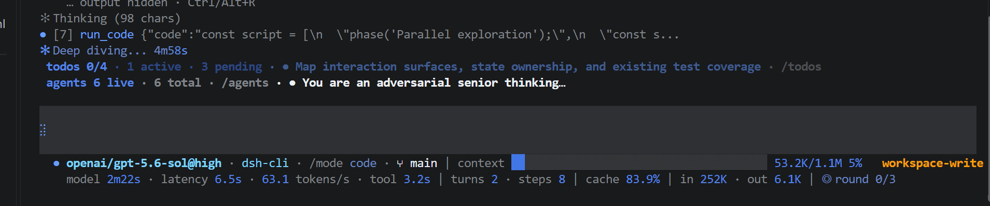Click the git branch icon beside main
Screen dimensions: 990x206
coord(400,163)
